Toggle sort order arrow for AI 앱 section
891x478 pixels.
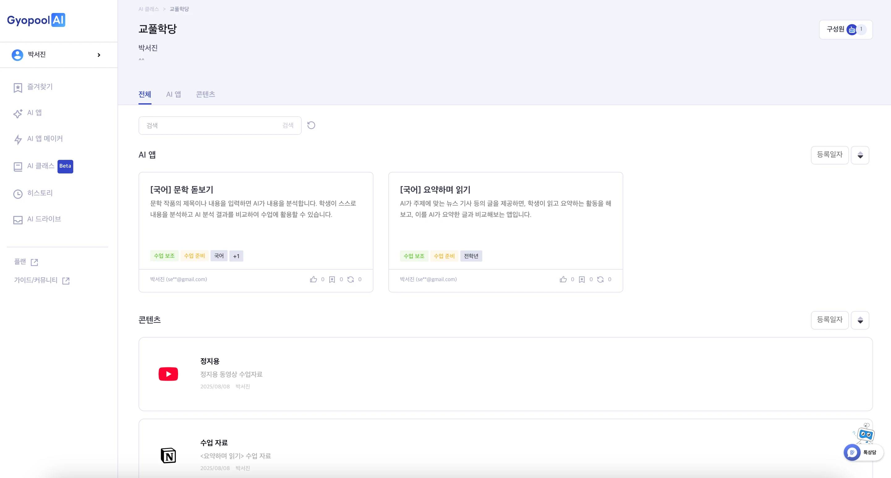(x=860, y=155)
